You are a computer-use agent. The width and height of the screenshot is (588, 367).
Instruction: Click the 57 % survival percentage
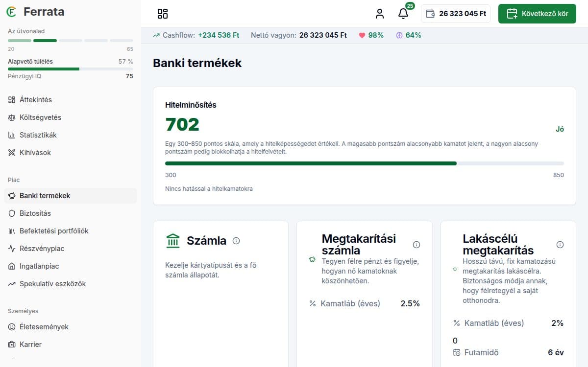(x=126, y=62)
